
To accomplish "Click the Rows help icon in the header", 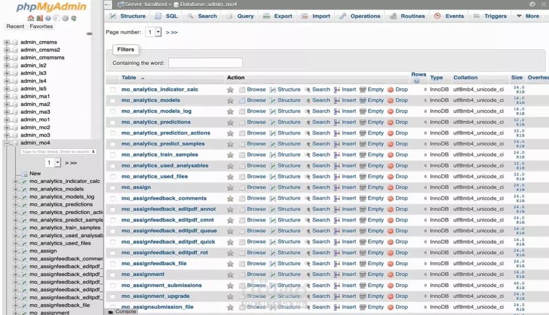I will [416, 81].
